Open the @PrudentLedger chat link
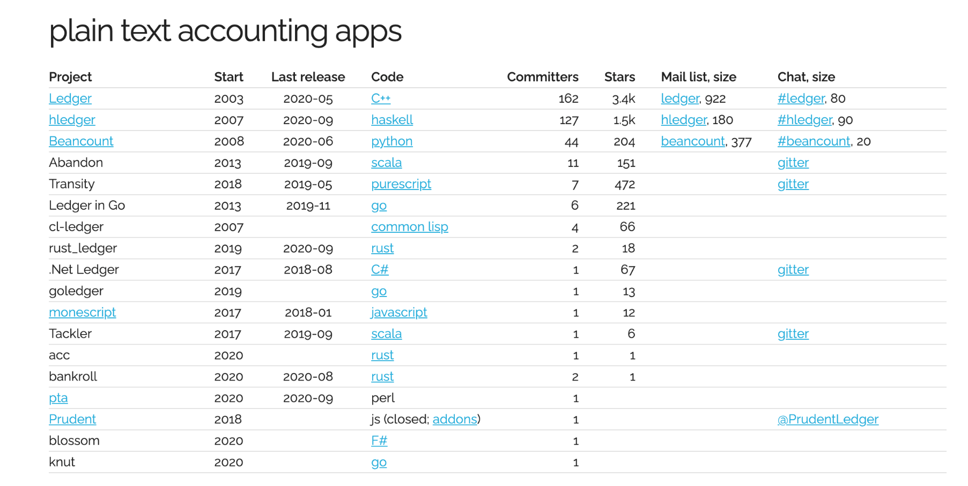 tap(827, 420)
